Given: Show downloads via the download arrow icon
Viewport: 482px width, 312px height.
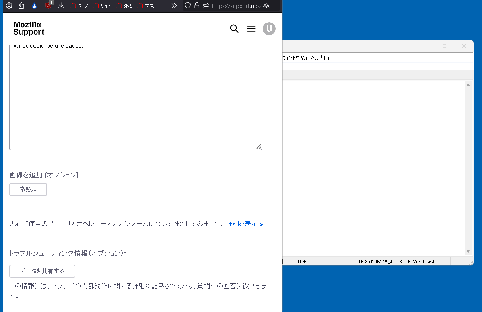Looking at the screenshot, I should [61, 6].
